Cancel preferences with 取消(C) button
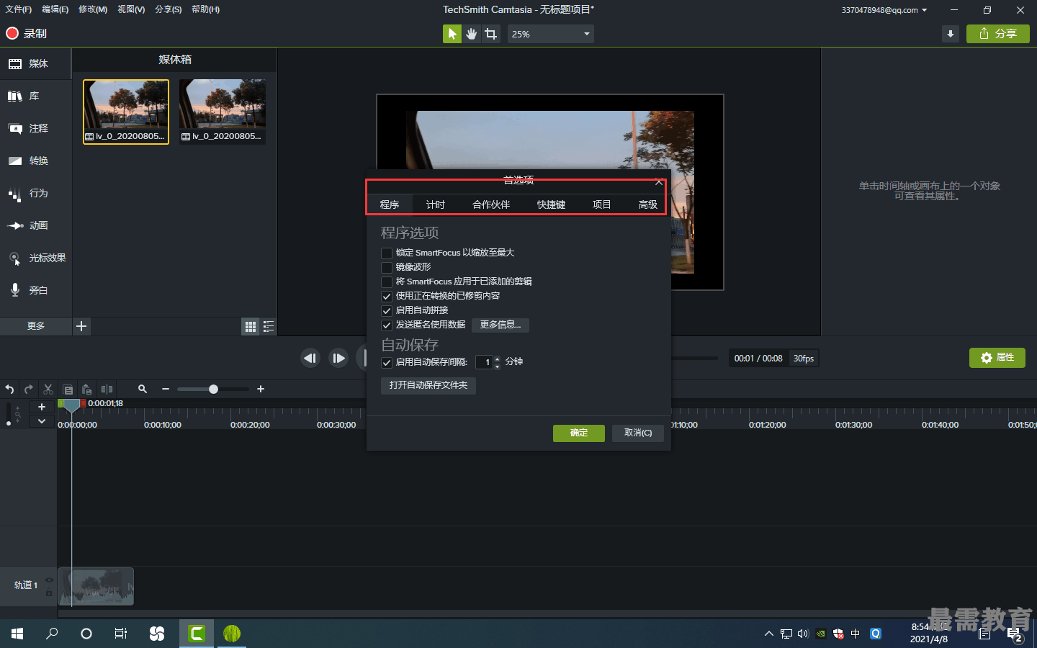Screen dimensions: 1037x648 (638, 433)
